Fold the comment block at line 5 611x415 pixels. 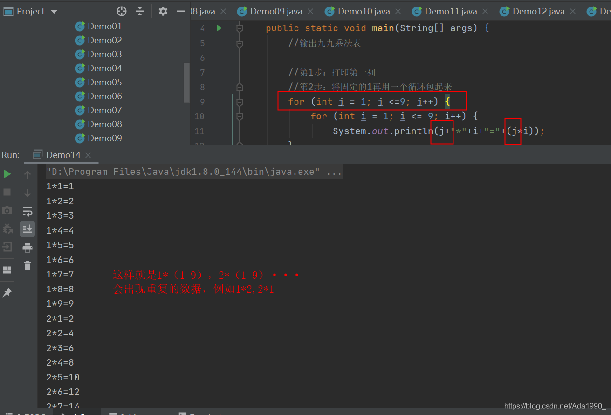point(240,44)
